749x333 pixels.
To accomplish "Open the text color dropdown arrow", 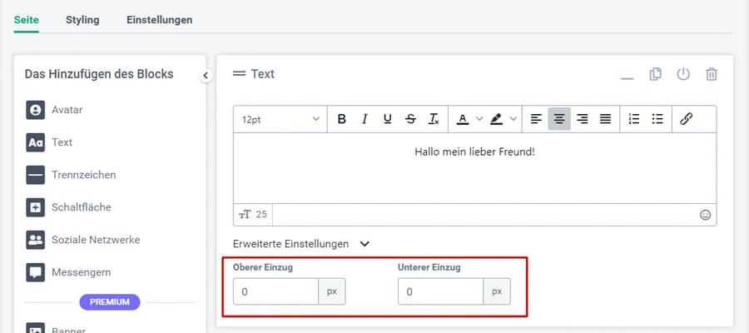I will (479, 119).
